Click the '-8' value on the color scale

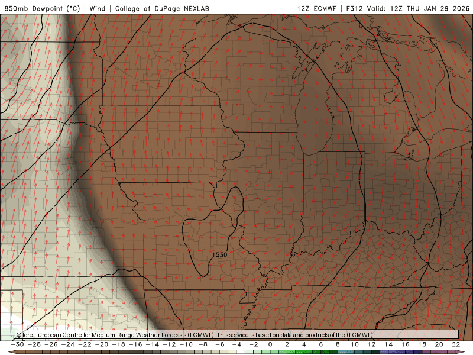(x=203, y=344)
